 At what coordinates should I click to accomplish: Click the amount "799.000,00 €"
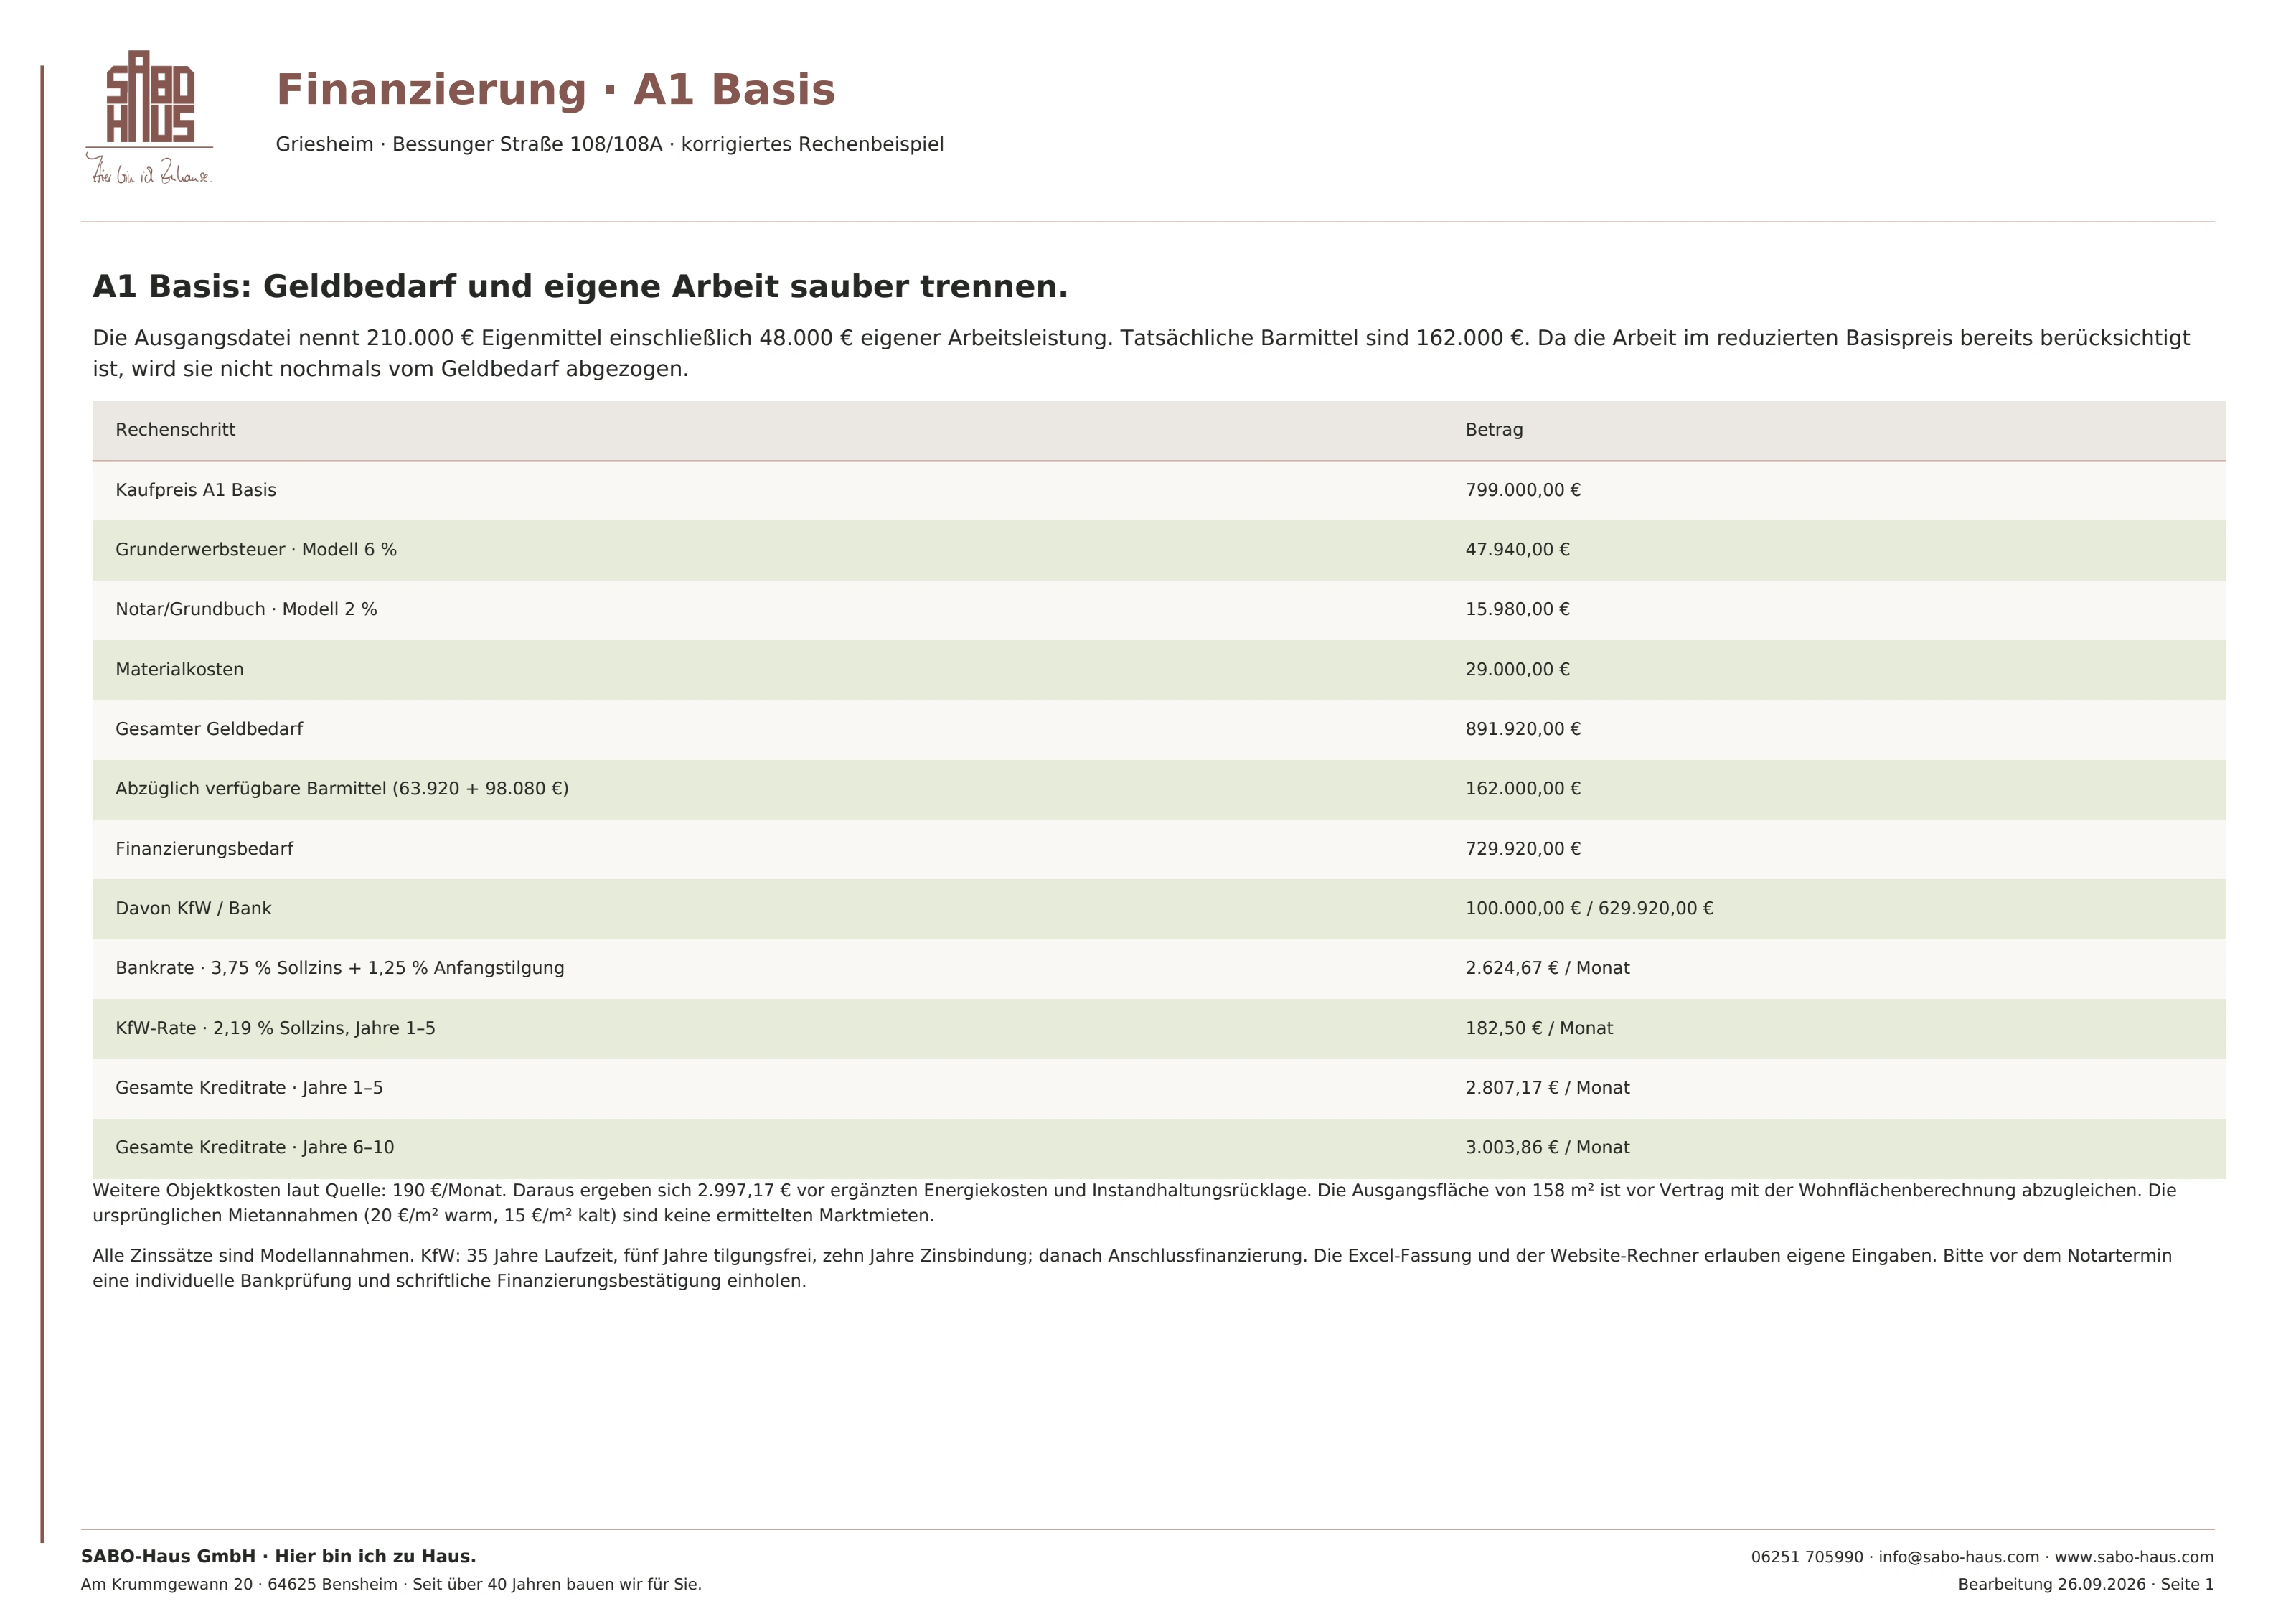1523,490
